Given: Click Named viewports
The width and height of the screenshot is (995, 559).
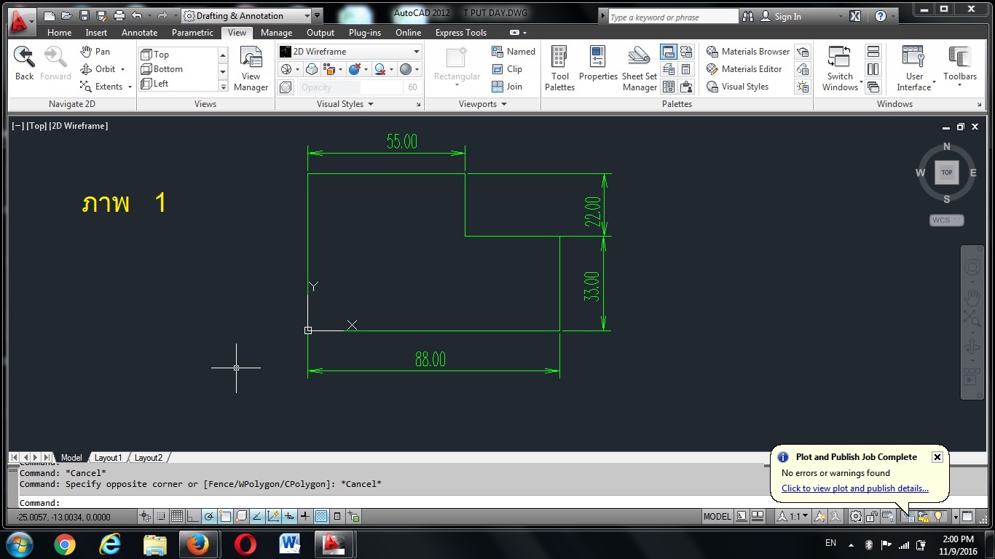Looking at the screenshot, I should 514,52.
